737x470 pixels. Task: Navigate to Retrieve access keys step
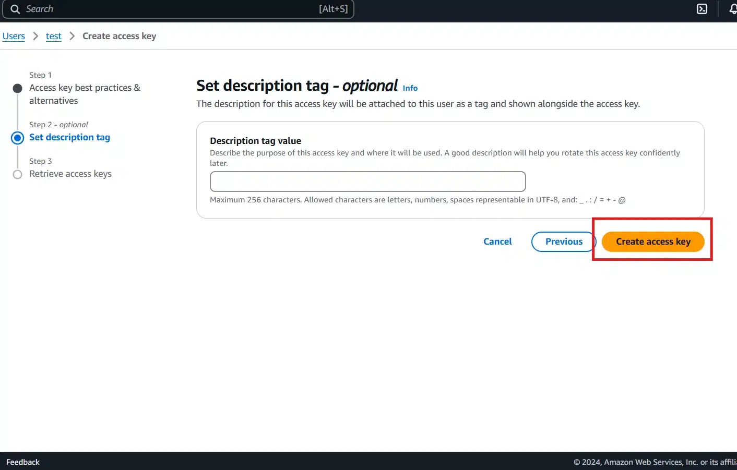pyautogui.click(x=70, y=174)
